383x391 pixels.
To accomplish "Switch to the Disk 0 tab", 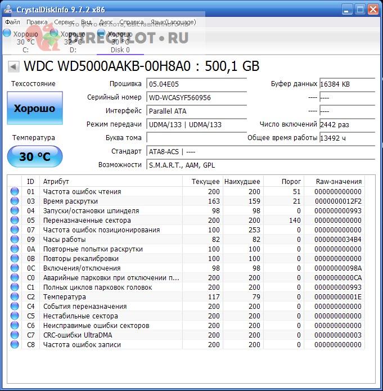I will [120, 42].
